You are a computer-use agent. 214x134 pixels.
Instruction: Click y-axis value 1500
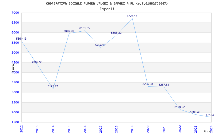click(15, 122)
